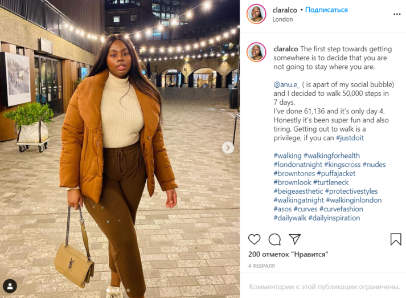Click the Подписаться follow button
This screenshot has height=298, width=406.
(x=326, y=10)
